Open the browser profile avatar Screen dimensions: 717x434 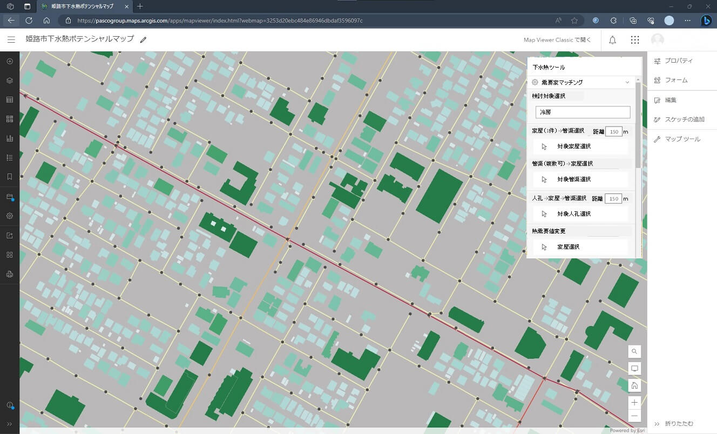tap(669, 21)
